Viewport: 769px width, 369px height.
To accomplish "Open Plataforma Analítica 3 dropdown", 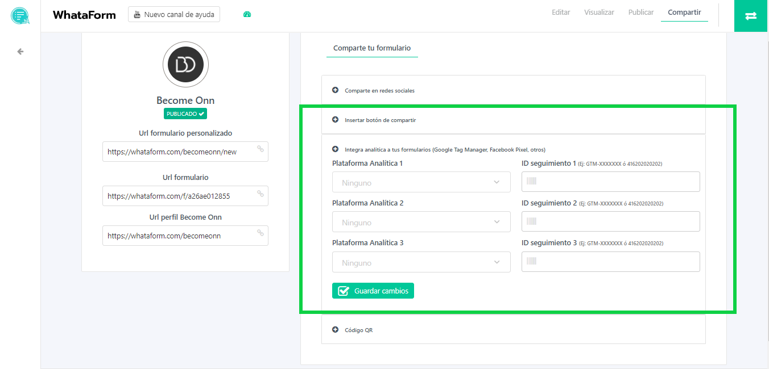I will 421,262.
